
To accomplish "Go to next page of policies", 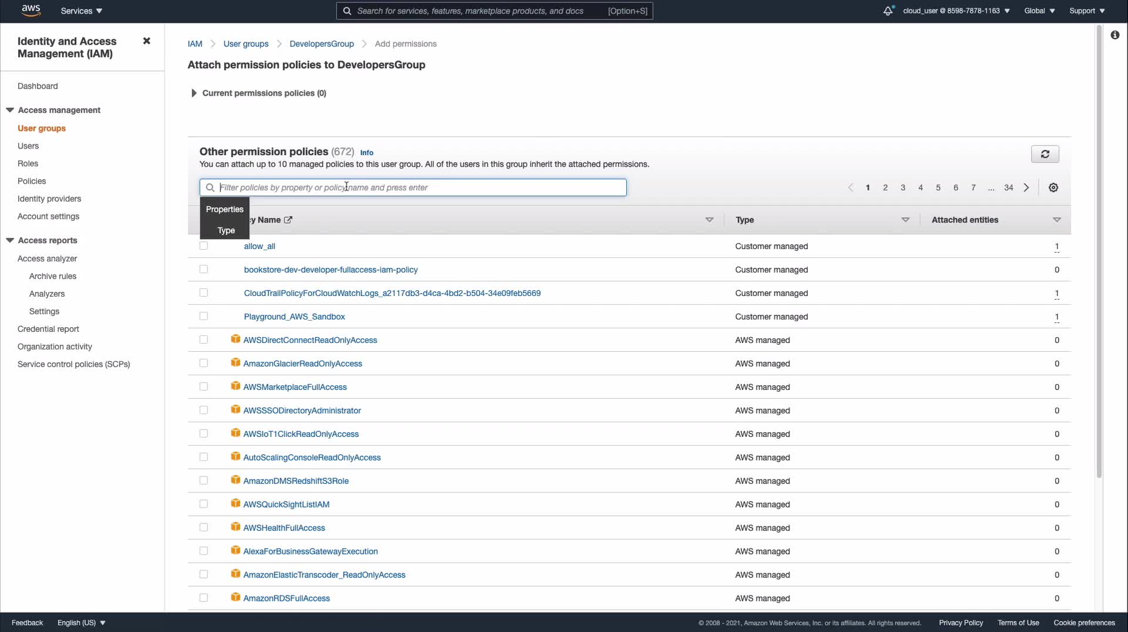I will pyautogui.click(x=1026, y=188).
